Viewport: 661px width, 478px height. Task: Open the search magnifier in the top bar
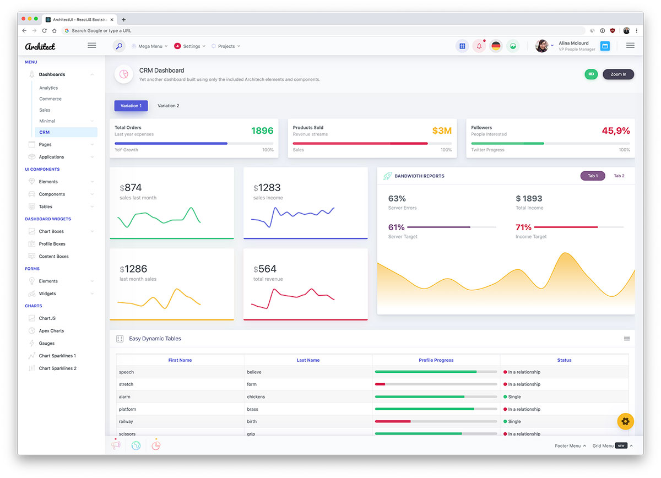(x=119, y=46)
